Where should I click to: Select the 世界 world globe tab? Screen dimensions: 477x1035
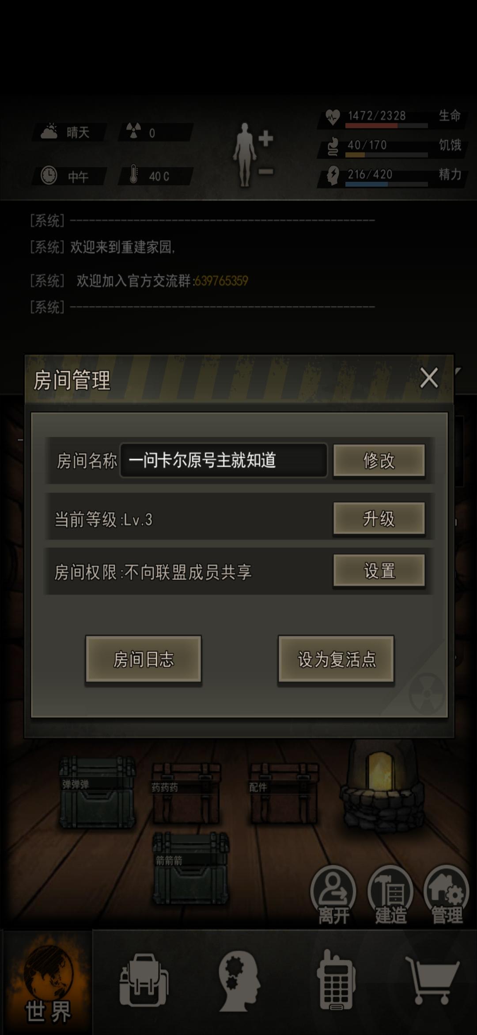(x=48, y=983)
